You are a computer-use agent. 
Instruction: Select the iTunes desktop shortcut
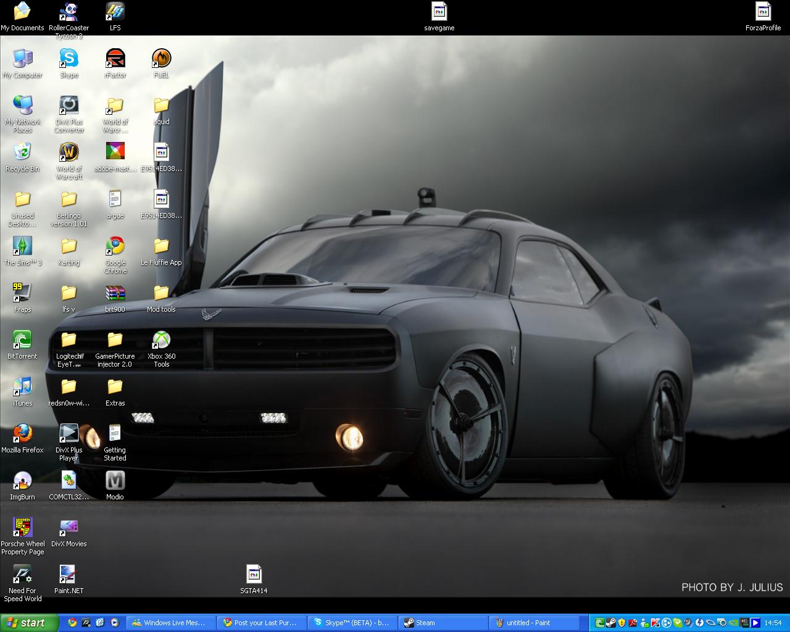[22, 392]
